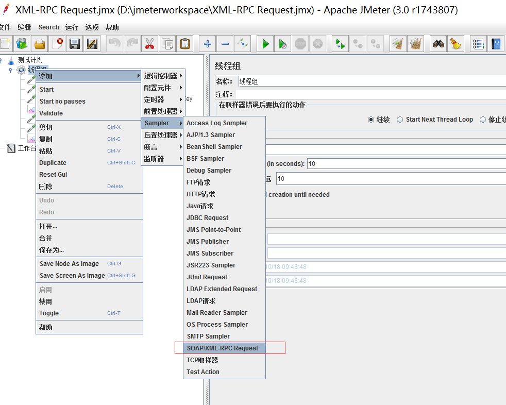Open the 运行 menu
Image resolution: width=506 pixels, height=405 pixels.
click(72, 27)
